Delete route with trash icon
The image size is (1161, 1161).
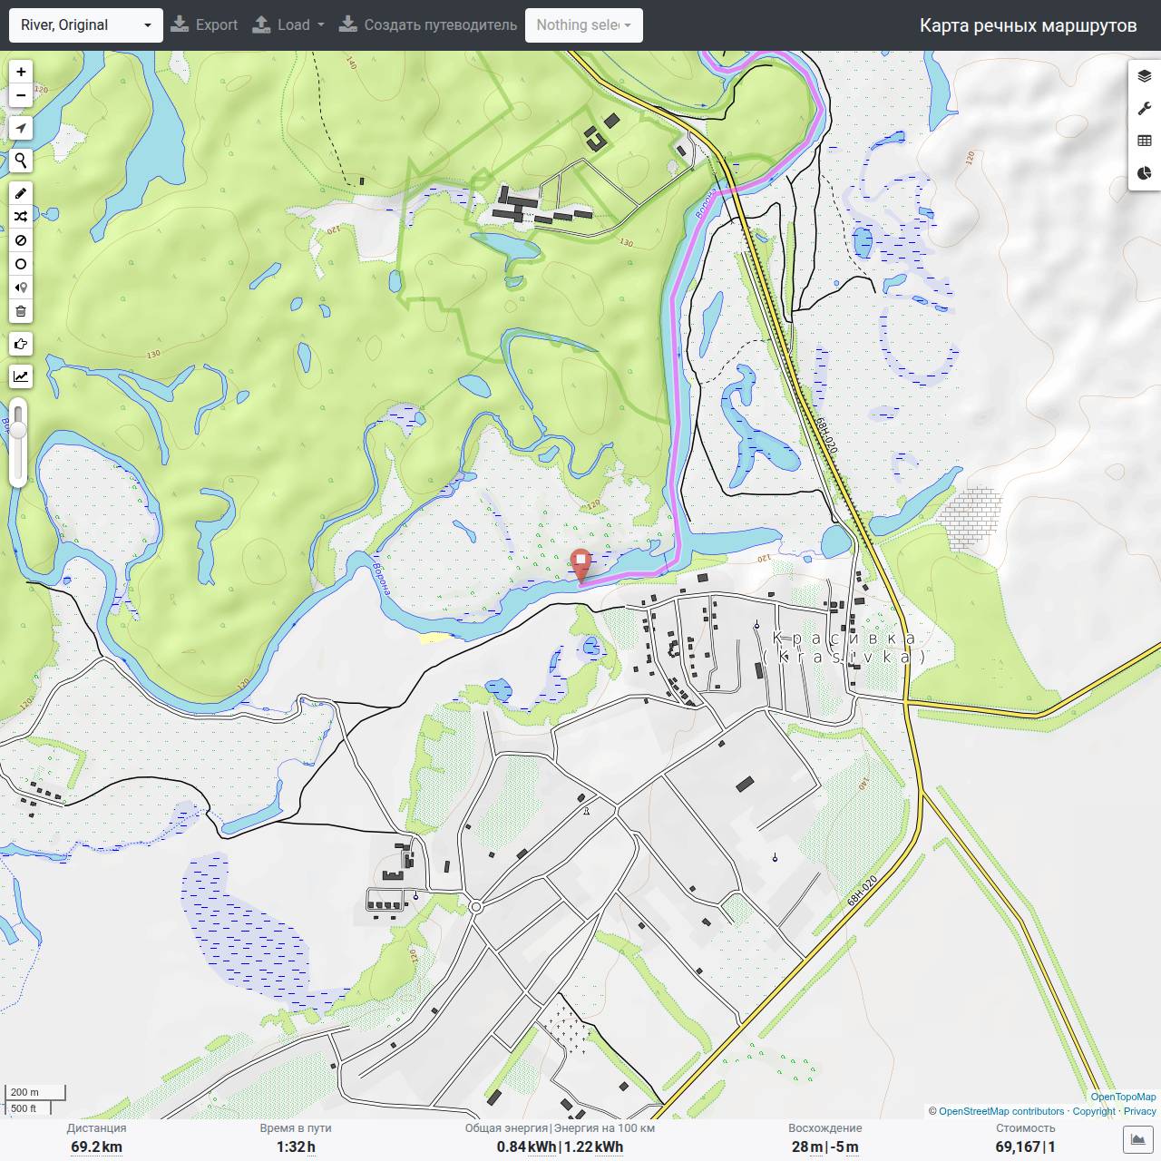click(21, 311)
